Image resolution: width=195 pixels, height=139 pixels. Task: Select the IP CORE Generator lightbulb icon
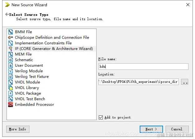(x=11, y=49)
